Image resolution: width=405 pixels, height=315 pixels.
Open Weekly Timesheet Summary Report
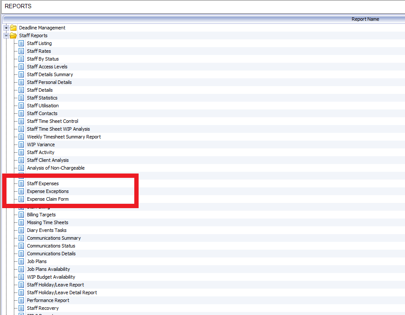[64, 137]
